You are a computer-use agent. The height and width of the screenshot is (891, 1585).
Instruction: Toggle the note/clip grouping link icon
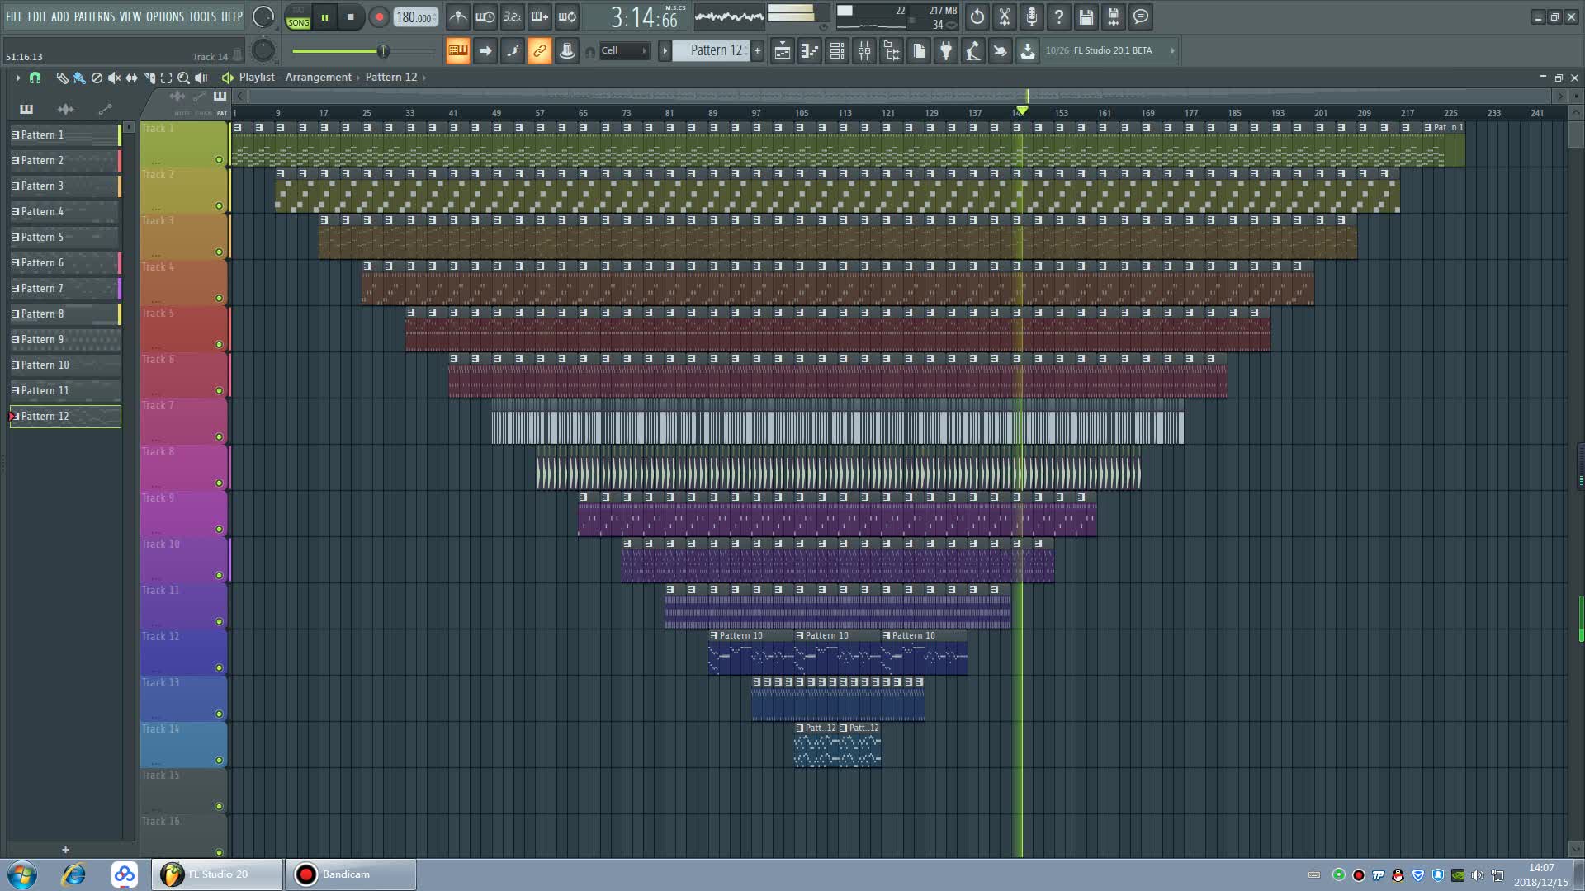540,51
